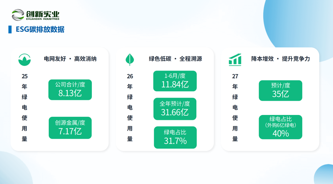
Task: Click the 26年绿电使用量 vertical label
Action: [x=130, y=107]
